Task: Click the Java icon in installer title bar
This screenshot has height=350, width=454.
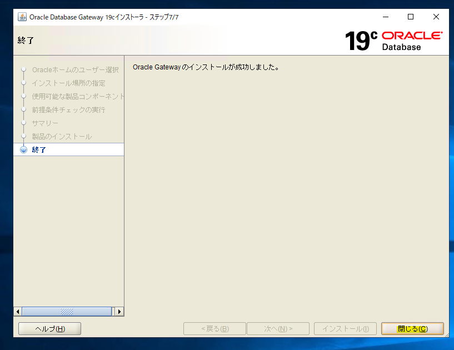Action: pos(22,17)
